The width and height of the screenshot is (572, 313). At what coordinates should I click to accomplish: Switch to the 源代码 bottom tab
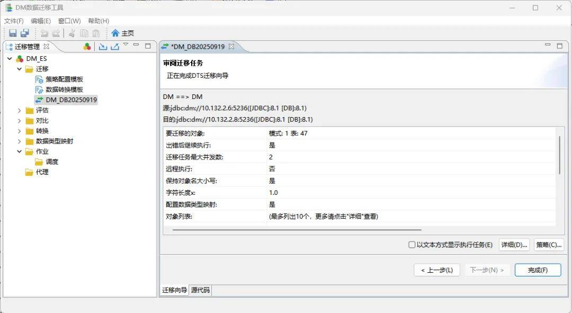200,290
